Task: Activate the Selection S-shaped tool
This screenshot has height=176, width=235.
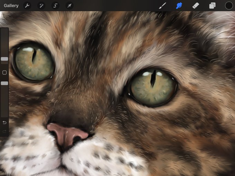Action: pos(55,6)
